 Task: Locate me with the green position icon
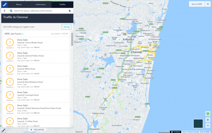208,113
